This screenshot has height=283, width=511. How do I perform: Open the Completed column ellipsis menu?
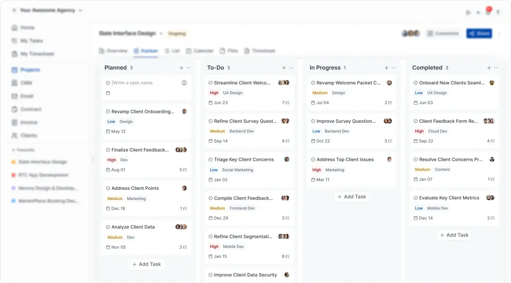(x=496, y=68)
